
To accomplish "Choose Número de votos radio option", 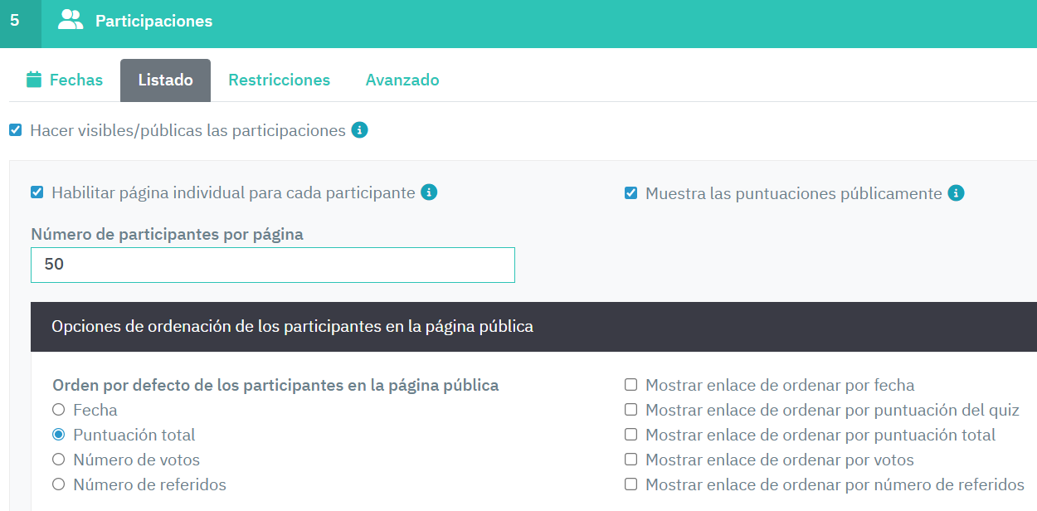I will point(58,460).
